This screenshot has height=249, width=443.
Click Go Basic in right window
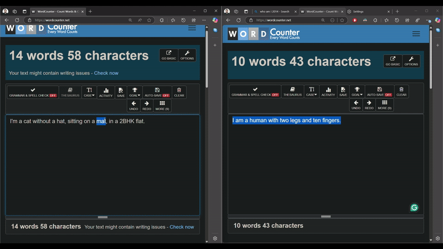click(x=393, y=61)
